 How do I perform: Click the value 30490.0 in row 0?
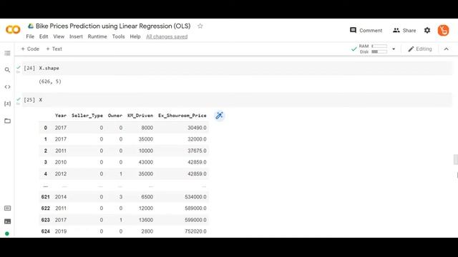pyautogui.click(x=197, y=128)
